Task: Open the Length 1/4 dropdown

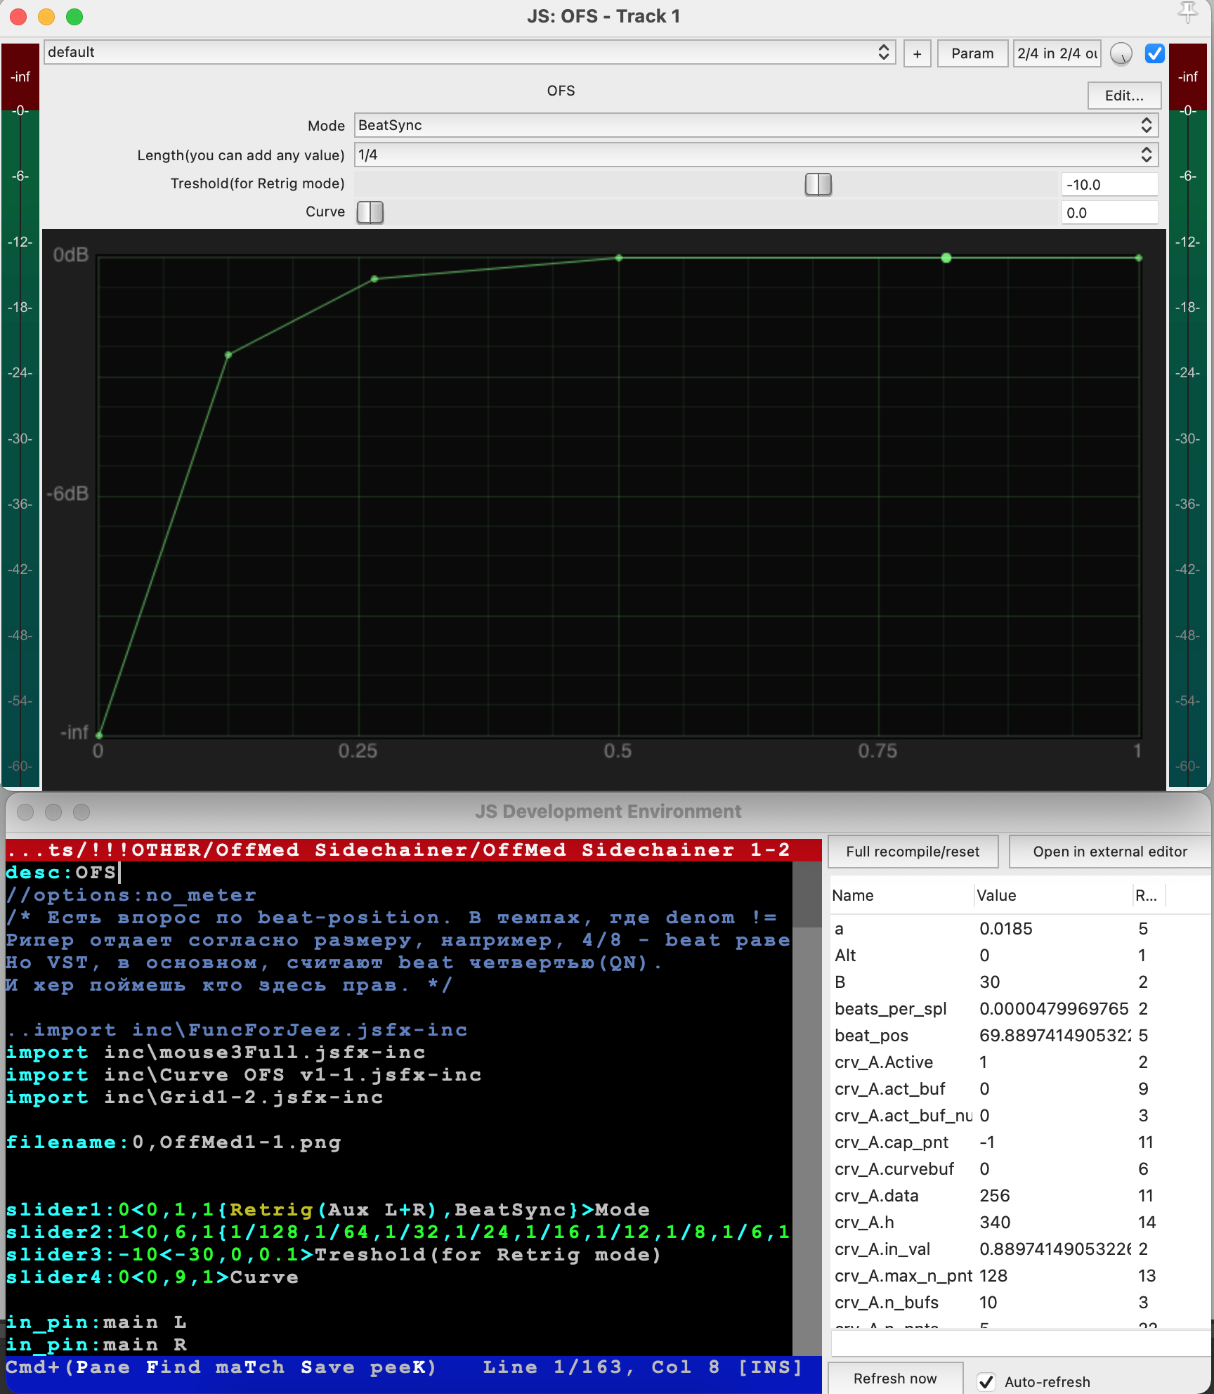Action: (756, 155)
